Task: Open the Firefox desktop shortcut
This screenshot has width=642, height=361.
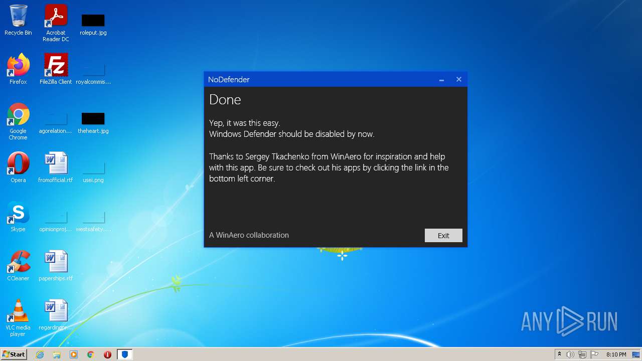Action: pos(18,69)
